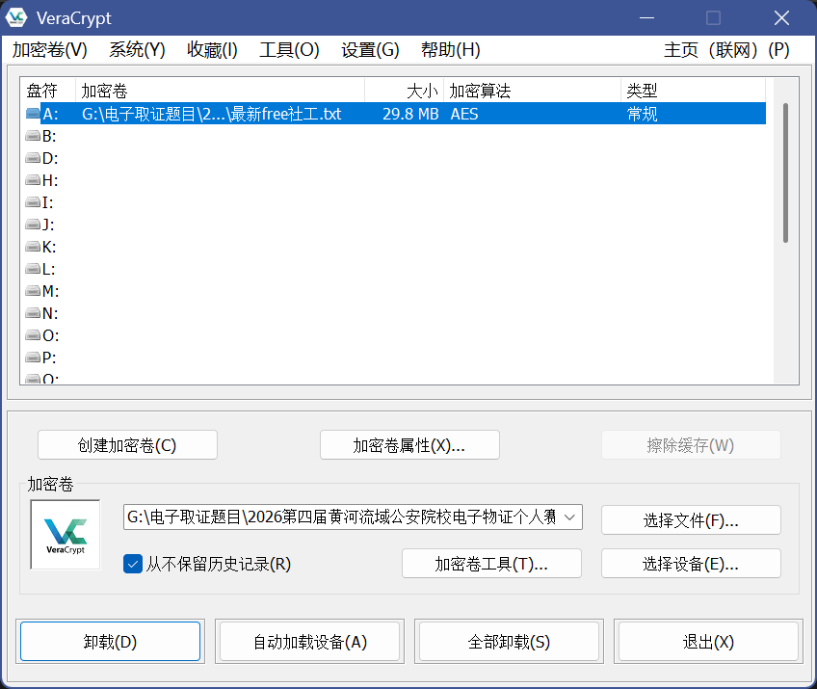Click 卸载(D) to dismount volume
817x689 pixels.
click(110, 641)
